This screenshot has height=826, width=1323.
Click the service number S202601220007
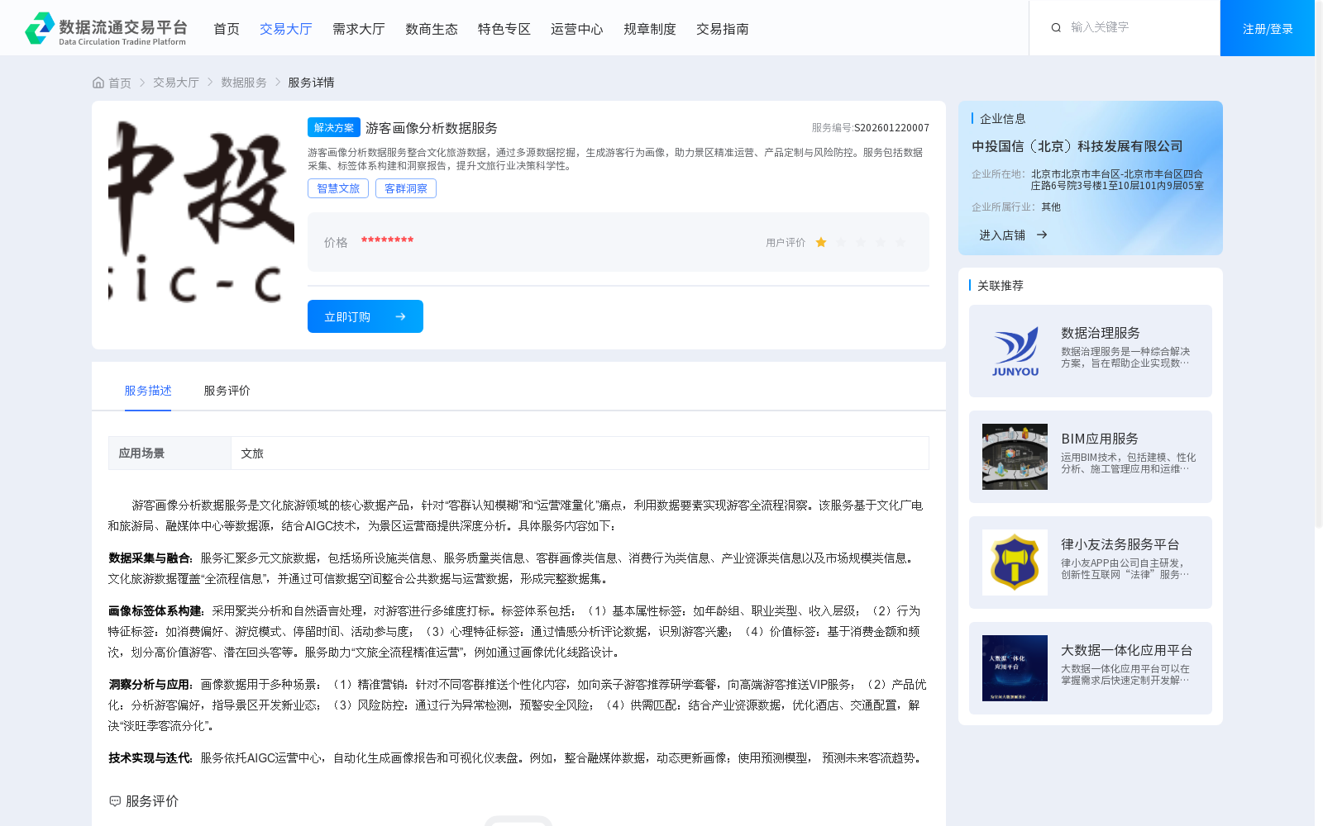click(x=891, y=128)
